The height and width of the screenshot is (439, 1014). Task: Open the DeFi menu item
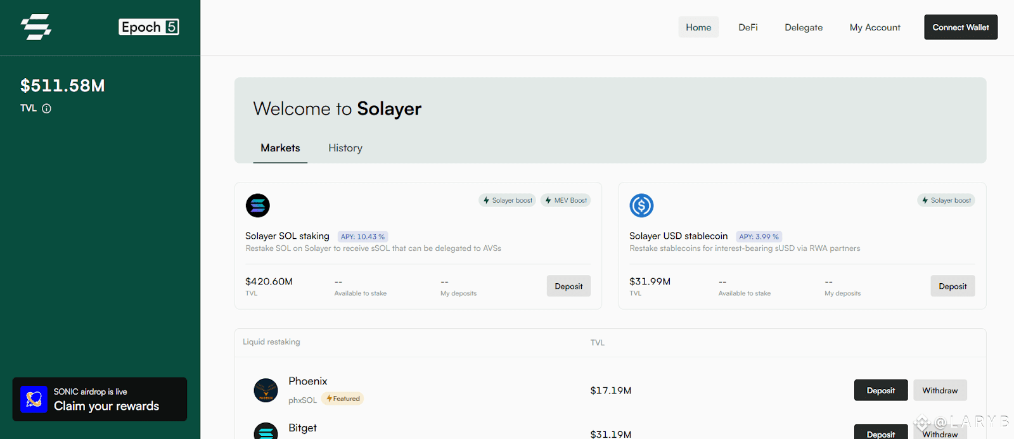click(x=748, y=27)
